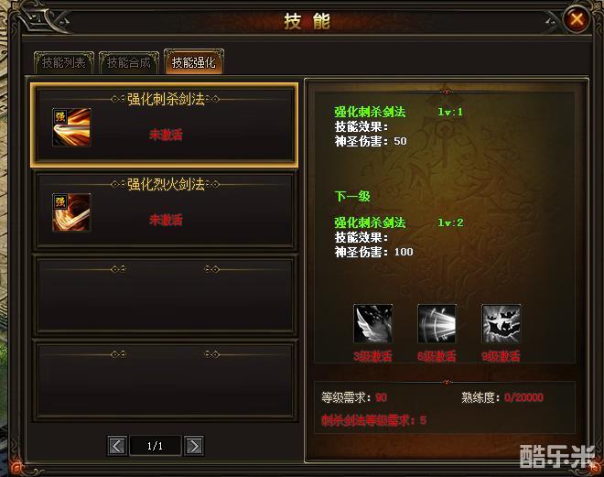Click the 强 badge on 刺杀剑法 icon
The image size is (604, 477).
tap(60, 116)
